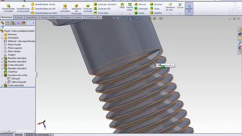Viewport: 242px width, 136px height.
Task: Choose Ressalto/base por loft
Action: tap(43, 9)
